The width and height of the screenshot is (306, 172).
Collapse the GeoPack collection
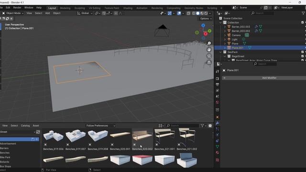click(220, 52)
